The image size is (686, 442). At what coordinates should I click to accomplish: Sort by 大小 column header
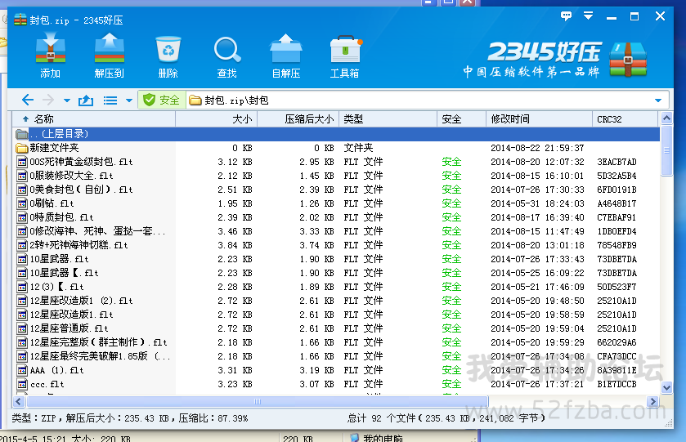point(216,119)
